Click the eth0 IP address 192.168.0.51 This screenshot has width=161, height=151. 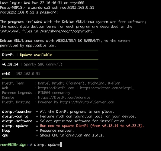(28, 74)
